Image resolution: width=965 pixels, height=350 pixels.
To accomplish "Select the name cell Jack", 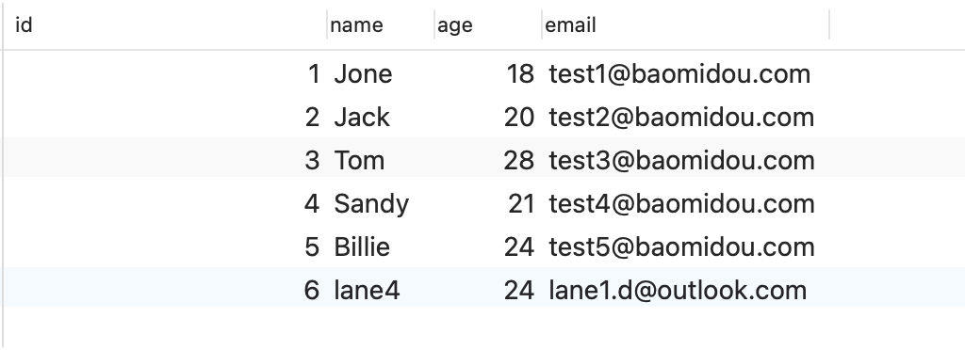I will (362, 118).
